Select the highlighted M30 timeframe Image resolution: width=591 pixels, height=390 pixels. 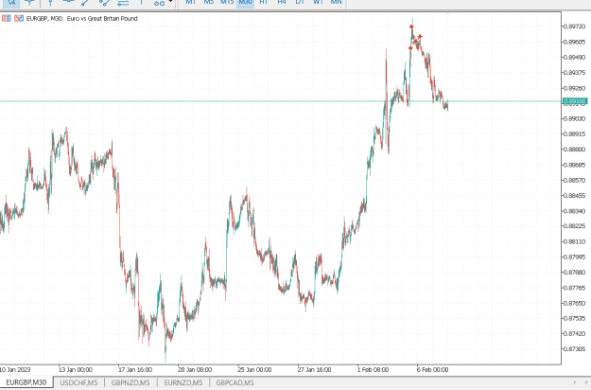point(245,2)
